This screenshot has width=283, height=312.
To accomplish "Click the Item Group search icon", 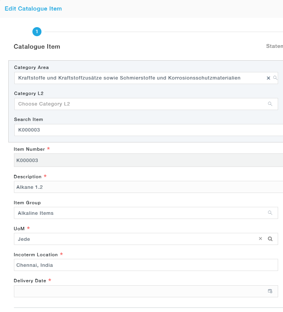I will pos(270,213).
